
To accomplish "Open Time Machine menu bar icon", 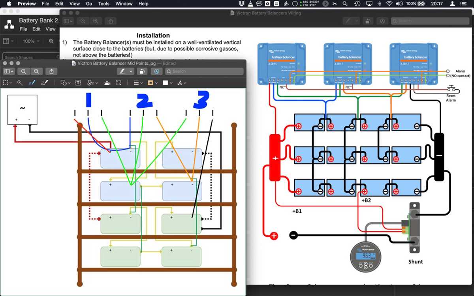I will click(x=357, y=4).
